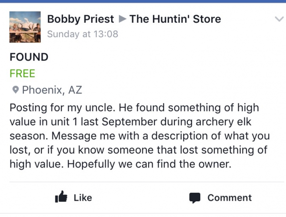Click the divider line above Like
The width and height of the screenshot is (286, 217).
pyautogui.click(x=143, y=182)
